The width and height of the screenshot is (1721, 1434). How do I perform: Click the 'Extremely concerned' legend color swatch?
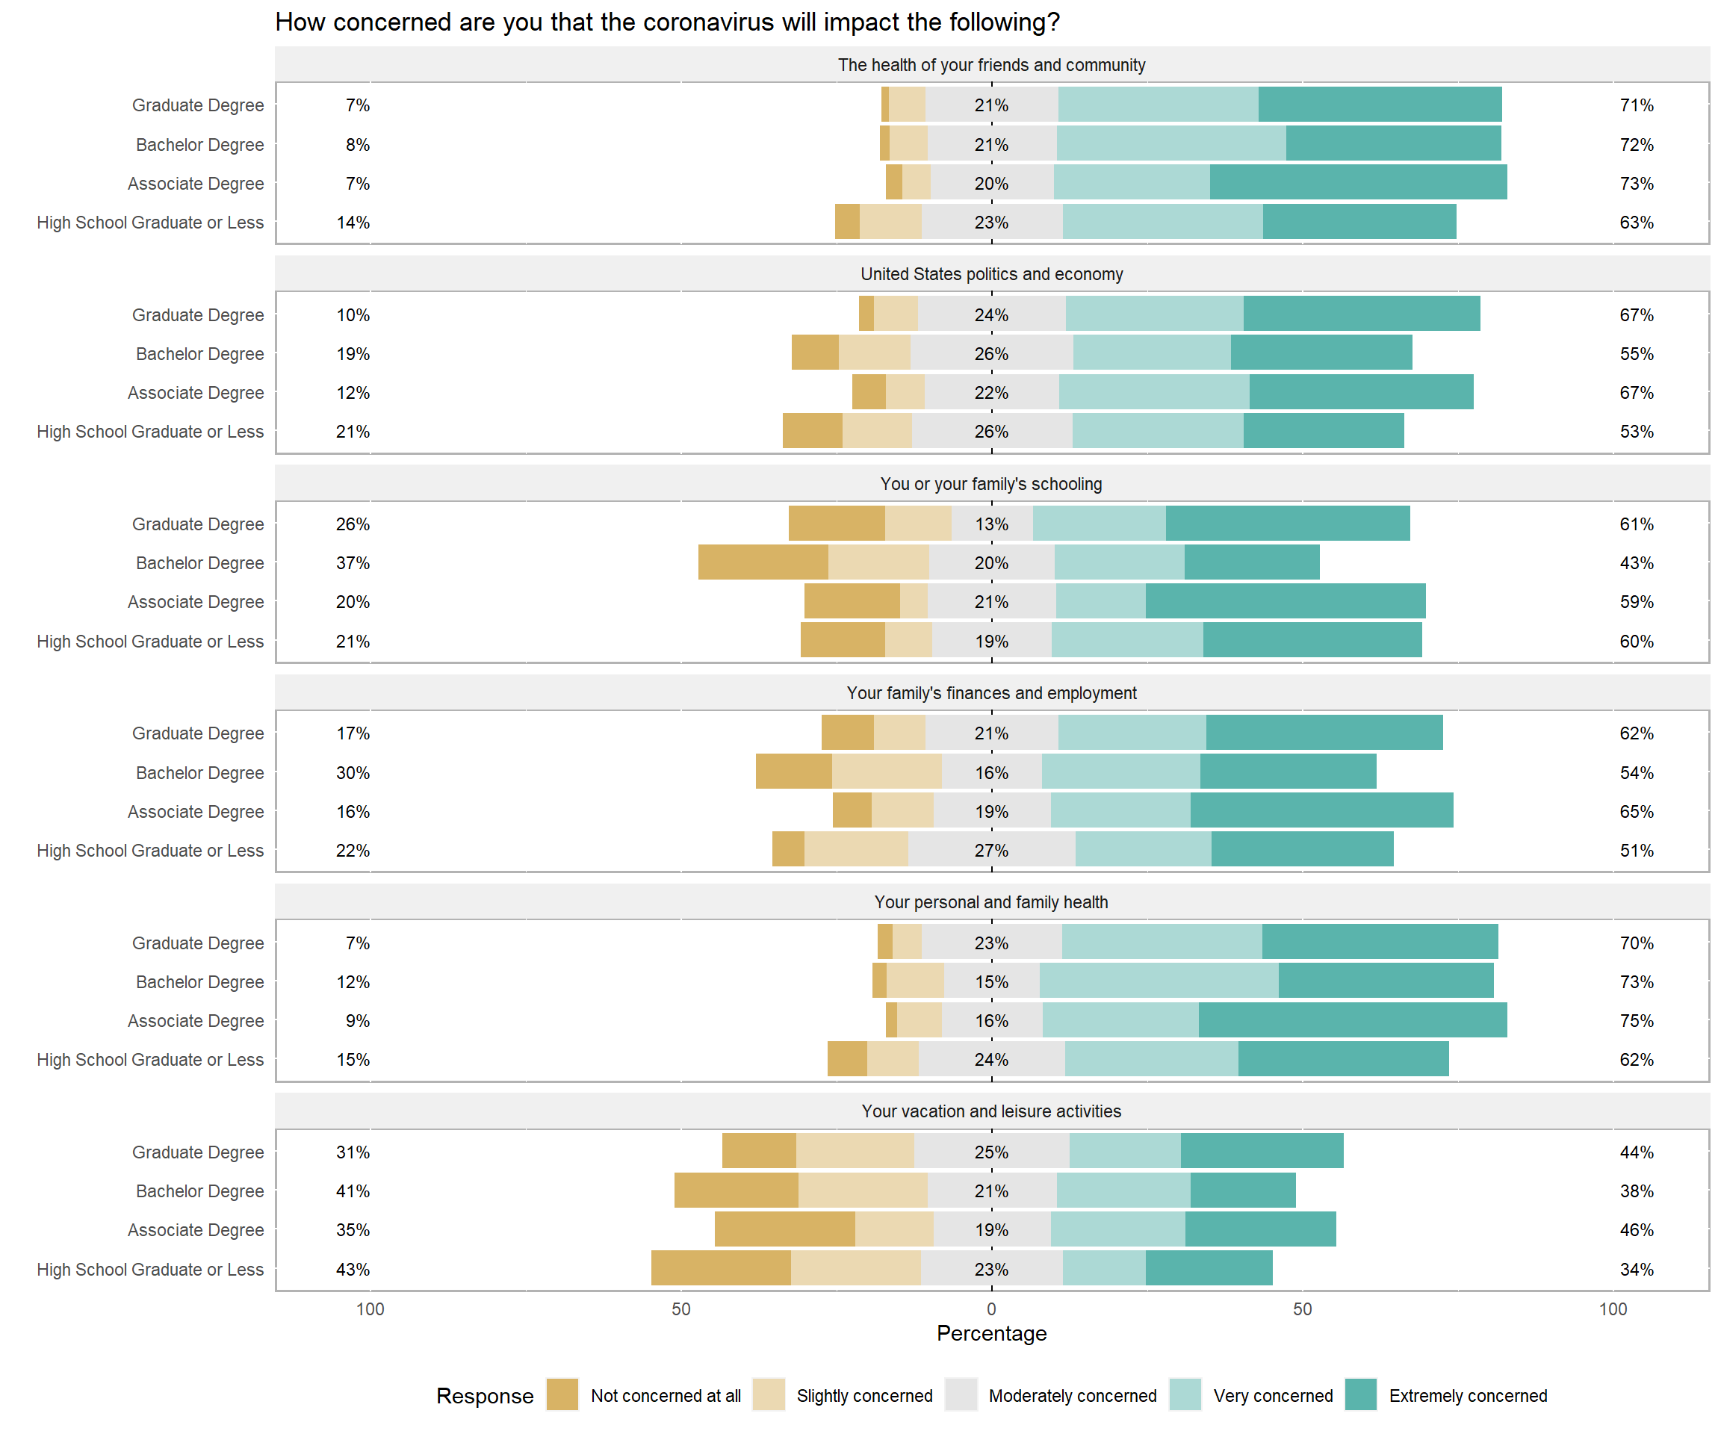click(1360, 1394)
